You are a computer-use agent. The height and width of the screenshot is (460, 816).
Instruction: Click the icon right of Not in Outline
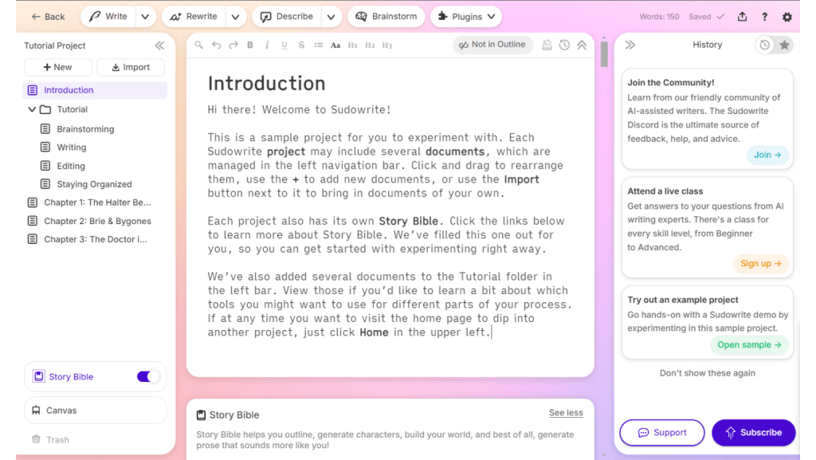pyautogui.click(x=547, y=45)
